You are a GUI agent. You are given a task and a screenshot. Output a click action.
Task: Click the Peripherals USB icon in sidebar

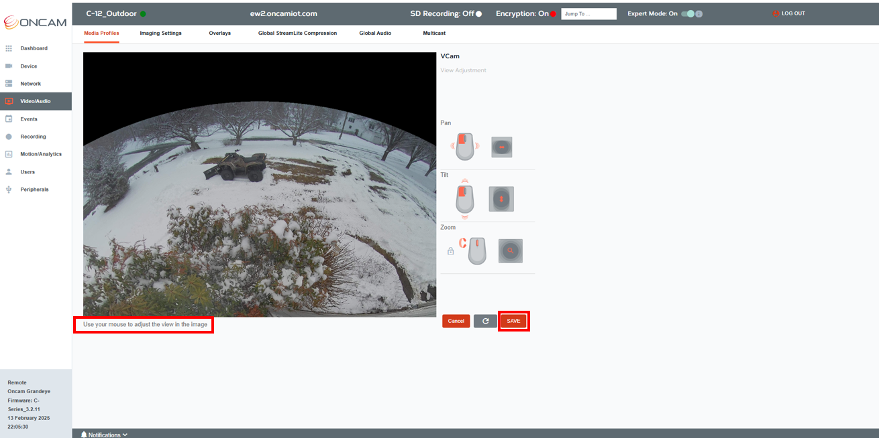tap(9, 190)
